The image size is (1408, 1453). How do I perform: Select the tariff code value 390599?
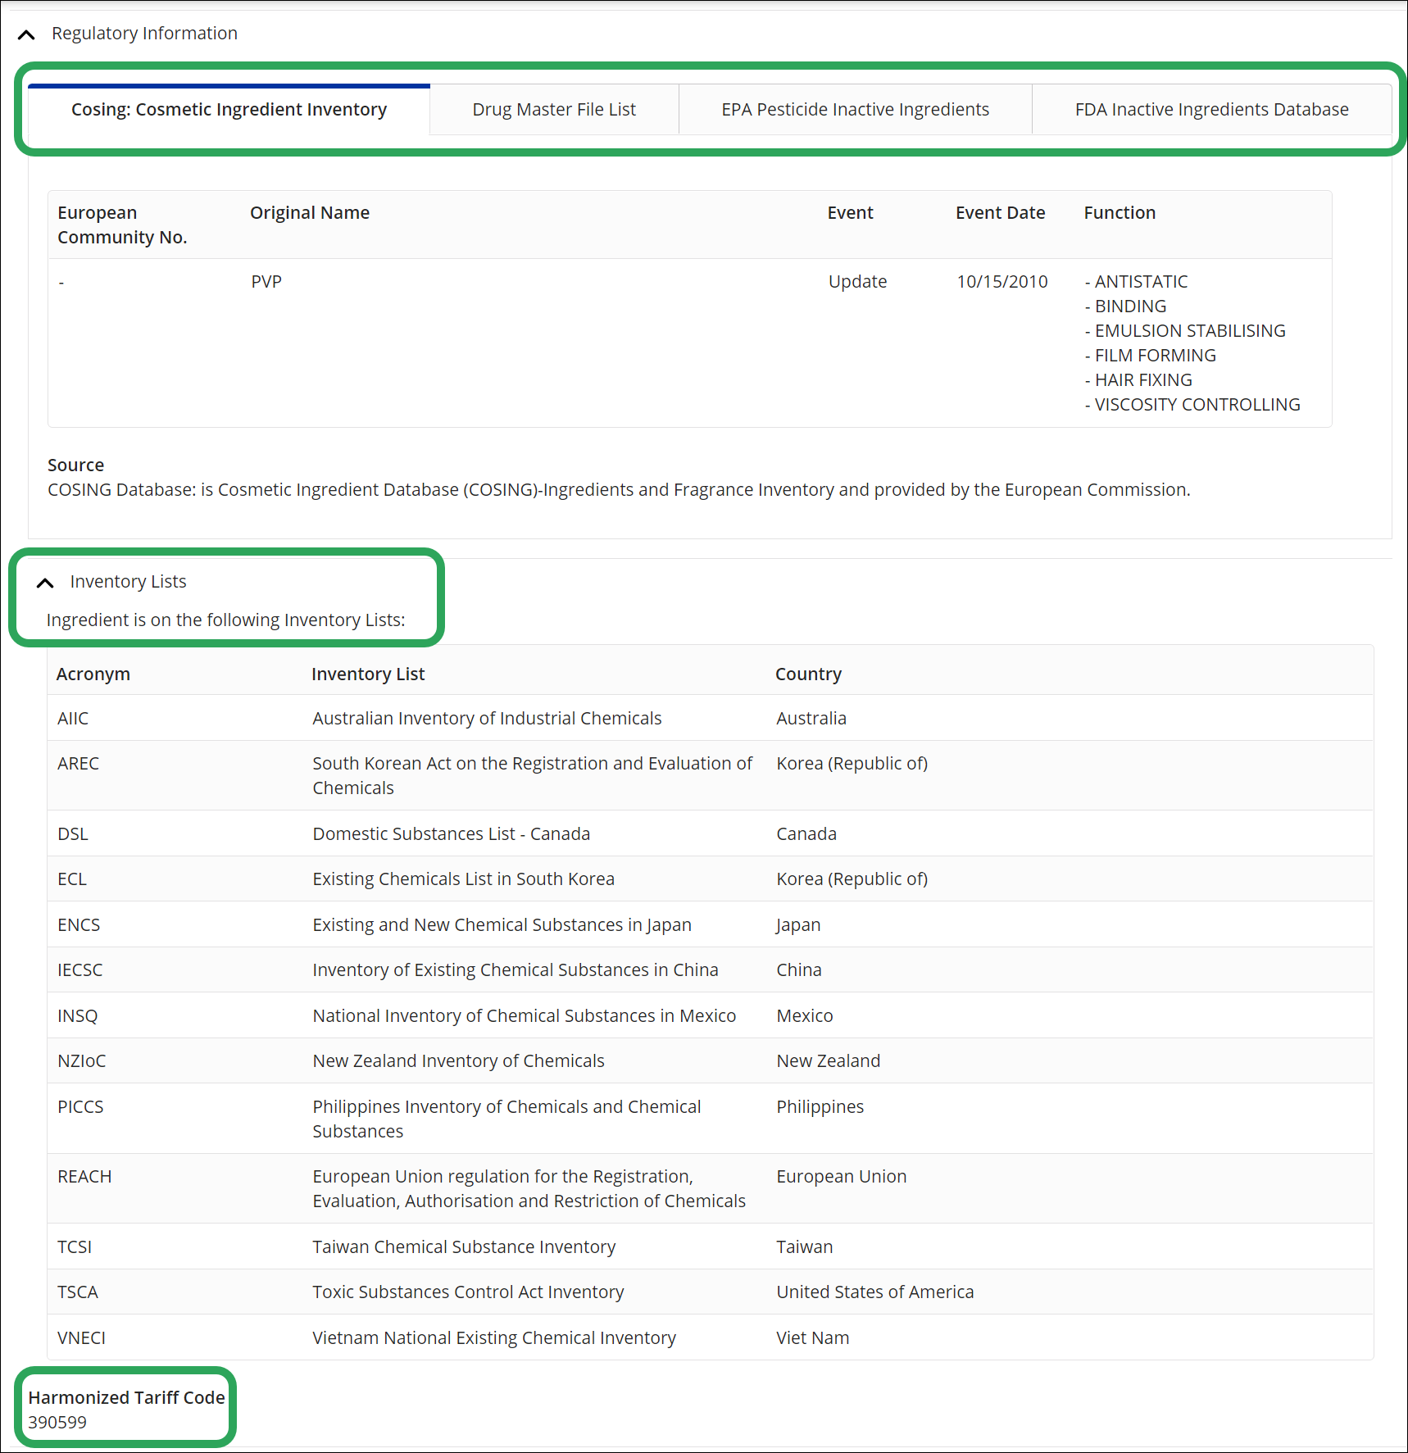tap(57, 1422)
